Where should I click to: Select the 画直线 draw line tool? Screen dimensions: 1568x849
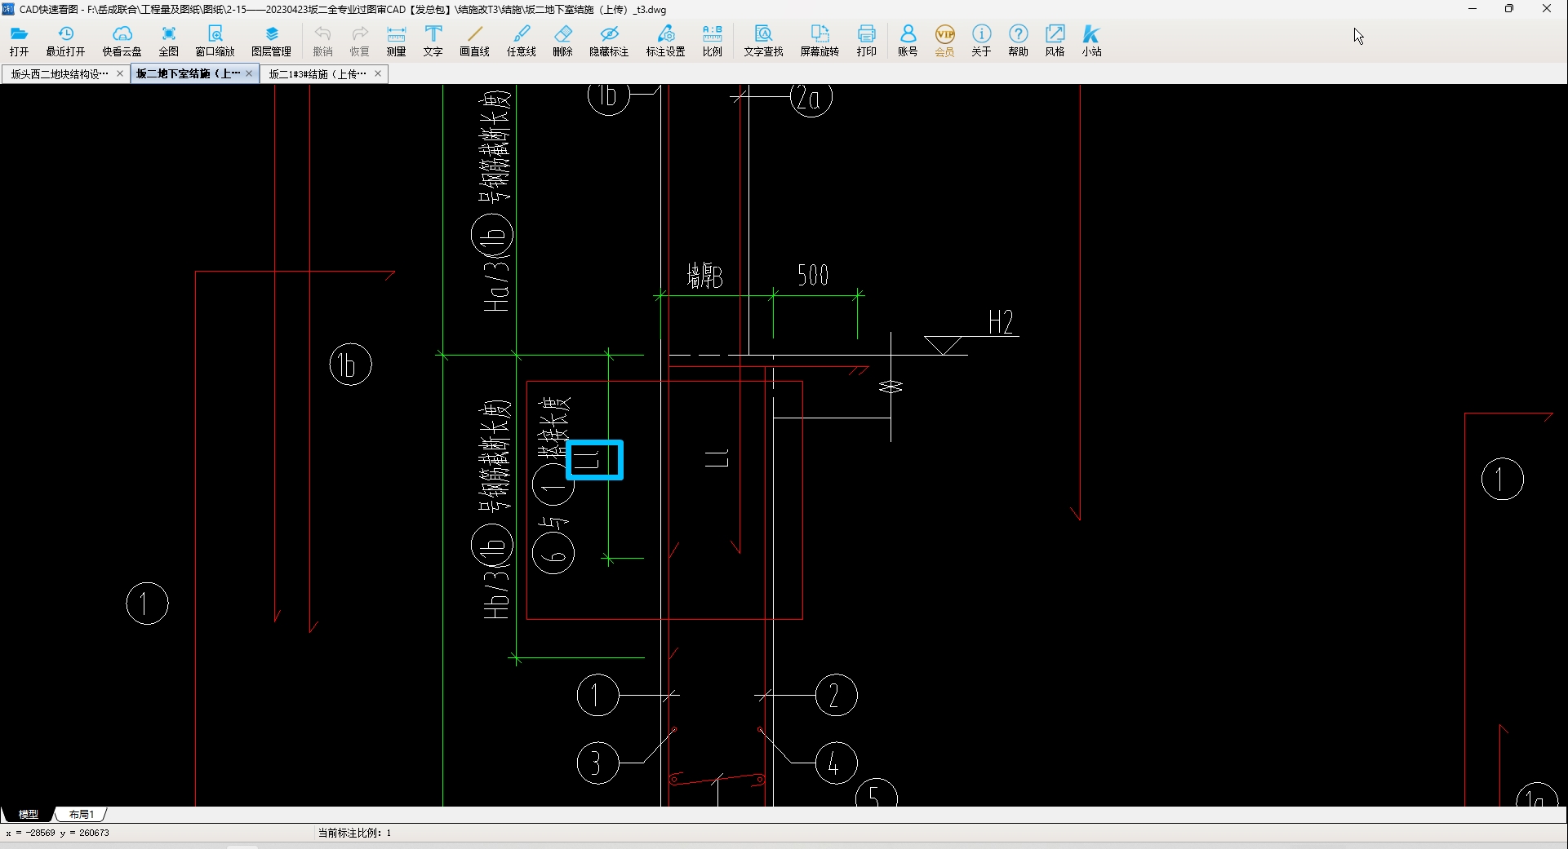point(474,41)
